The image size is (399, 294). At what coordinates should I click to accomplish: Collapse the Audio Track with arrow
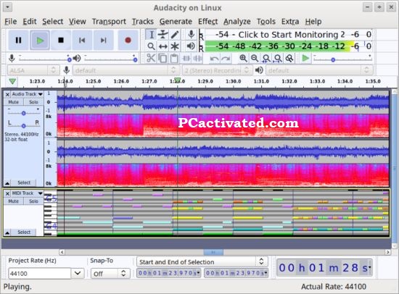tap(7, 183)
